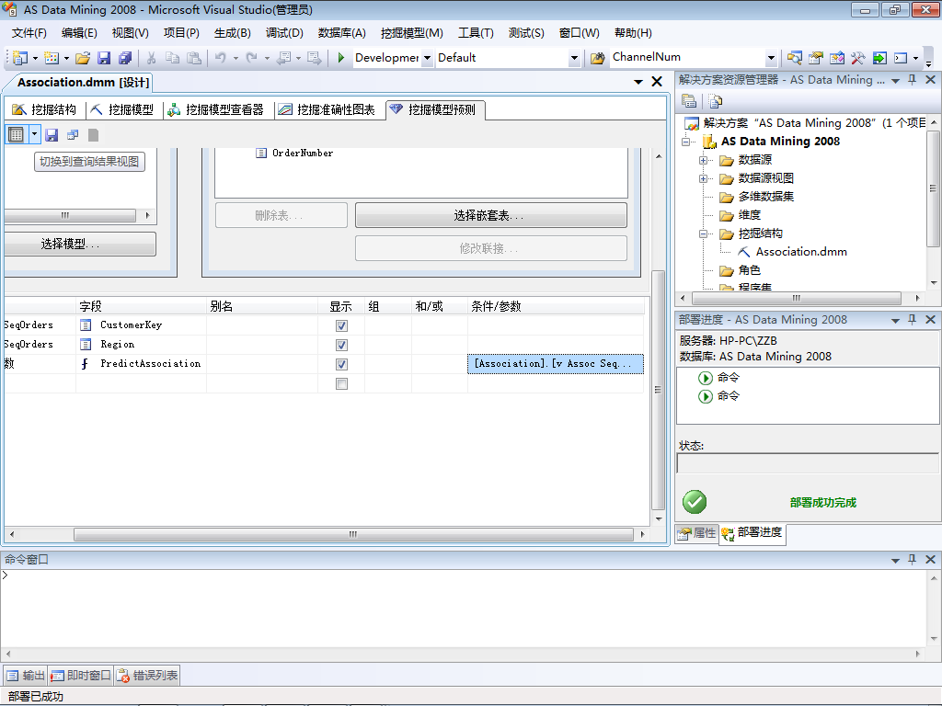
Task: Open the ChannelNum find dropdown
Action: (x=772, y=58)
